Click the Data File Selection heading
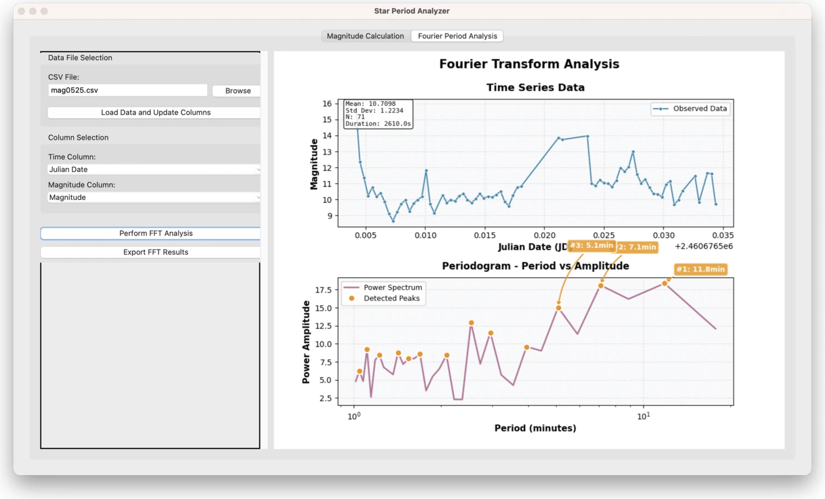 80,58
